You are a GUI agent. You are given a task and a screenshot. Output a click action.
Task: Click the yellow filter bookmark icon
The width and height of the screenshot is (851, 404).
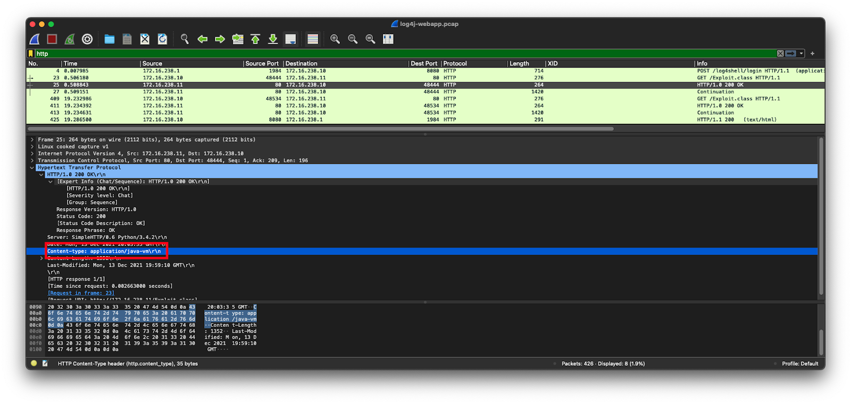coord(31,54)
